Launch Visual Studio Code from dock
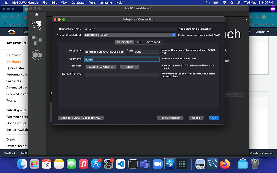The width and height of the screenshot is (277, 173). click(x=121, y=164)
